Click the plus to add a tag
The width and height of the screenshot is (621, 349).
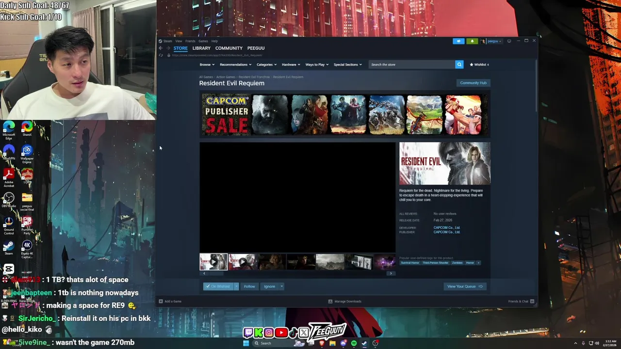click(x=478, y=263)
